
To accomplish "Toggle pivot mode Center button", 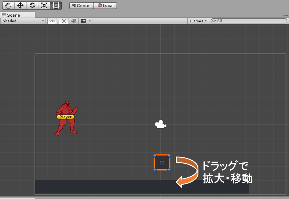I will 81,6.
